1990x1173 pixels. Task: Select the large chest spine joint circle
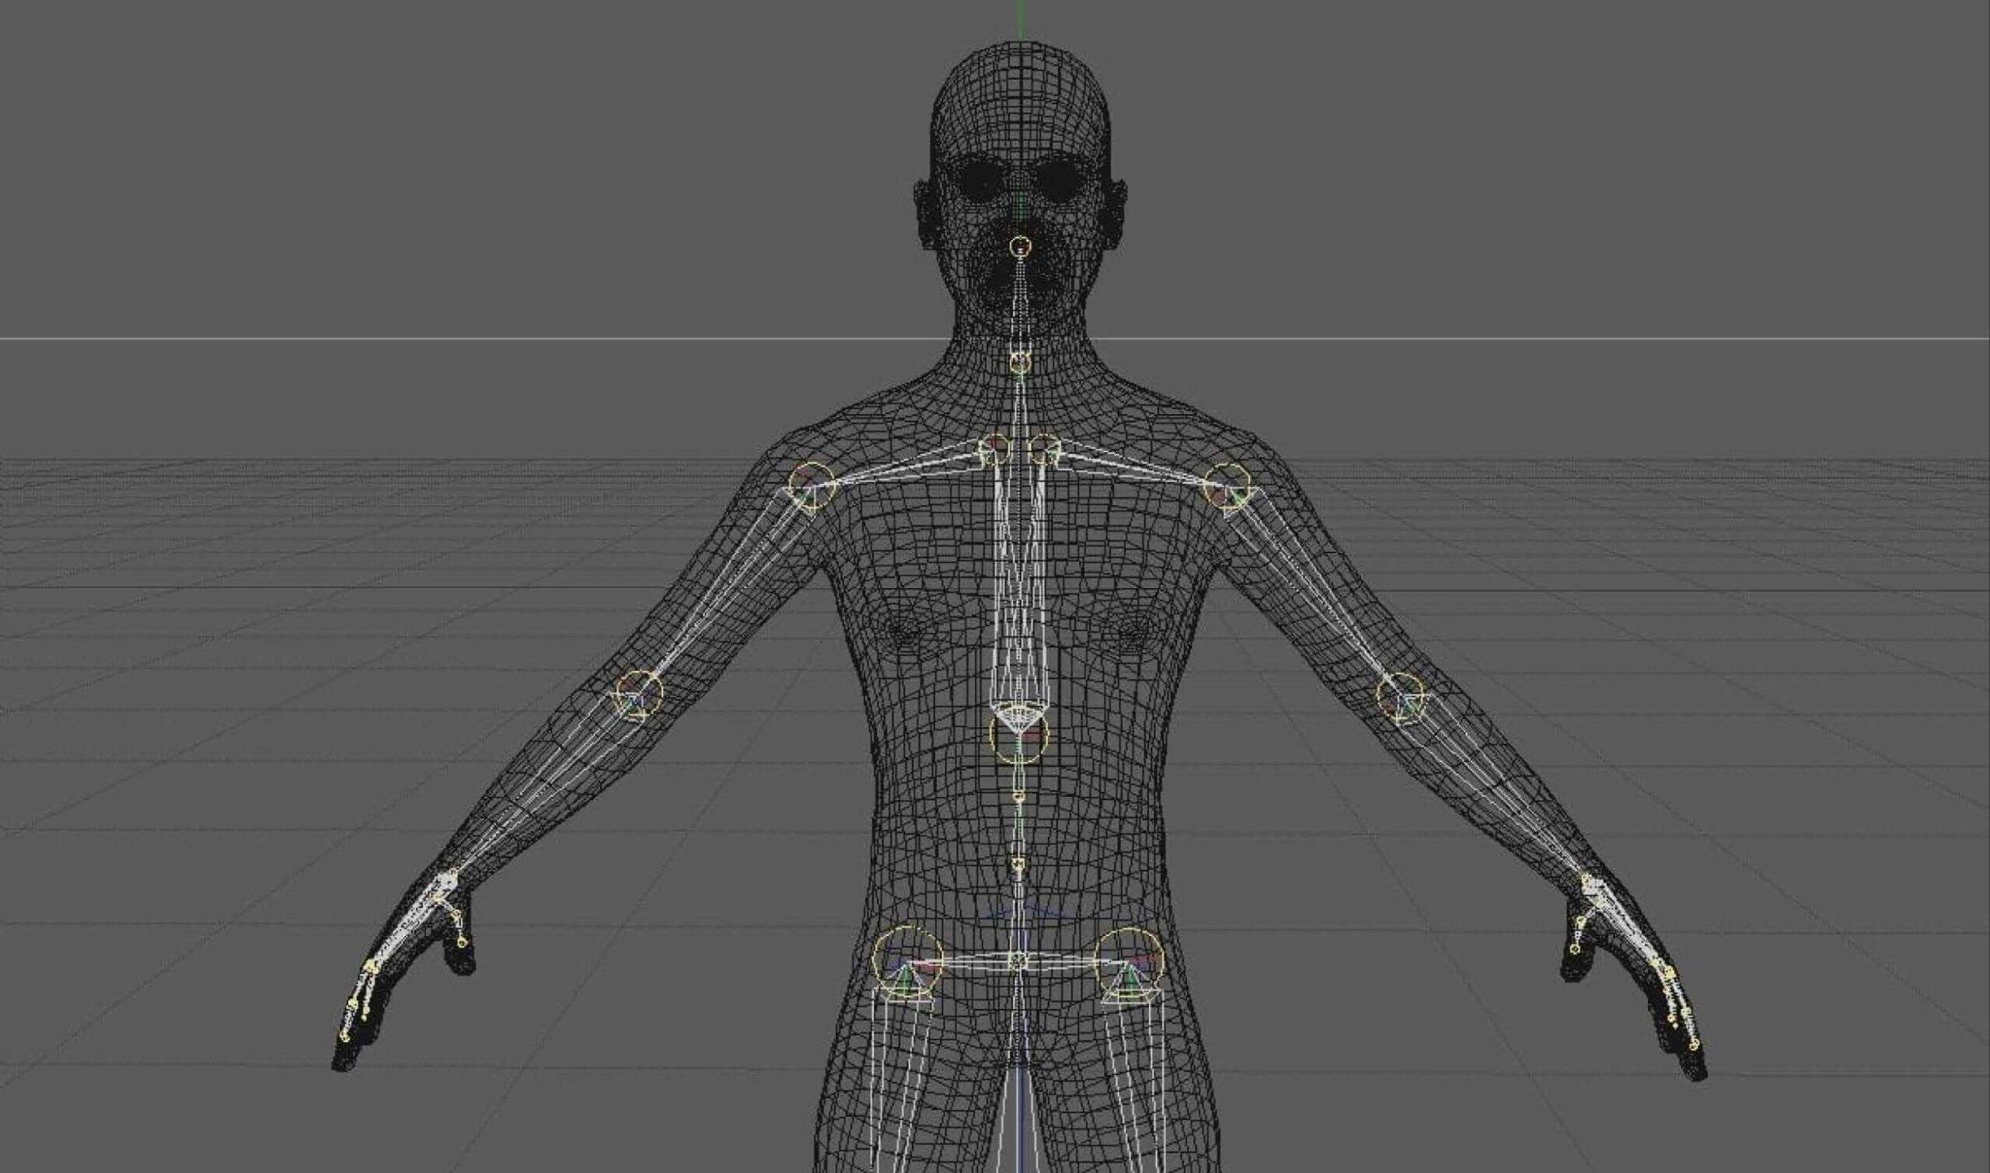(x=1019, y=735)
